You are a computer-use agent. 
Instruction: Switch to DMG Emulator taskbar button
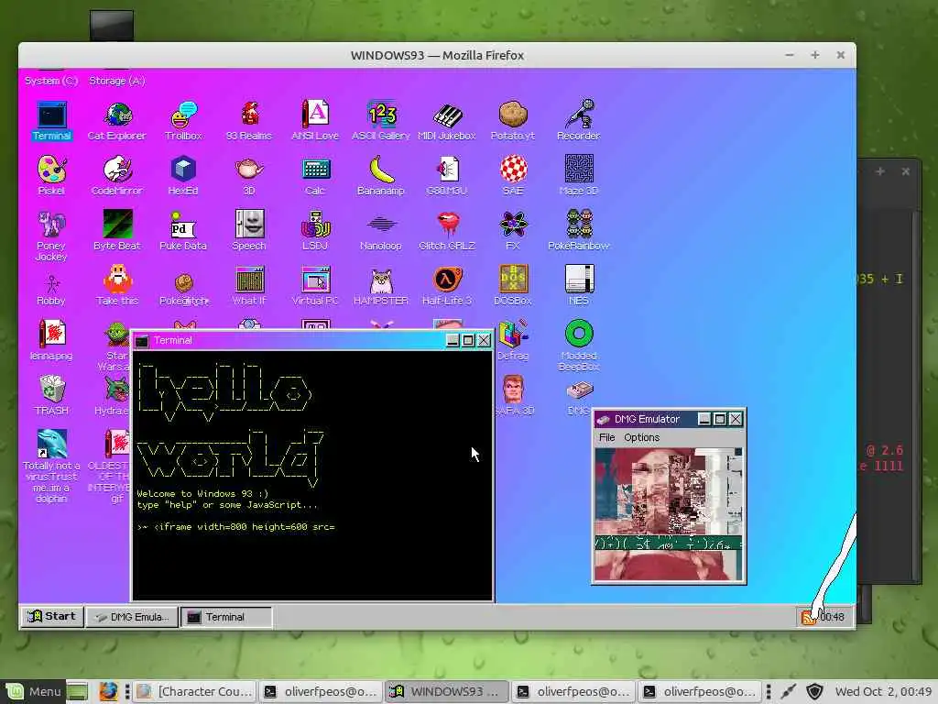pyautogui.click(x=132, y=617)
